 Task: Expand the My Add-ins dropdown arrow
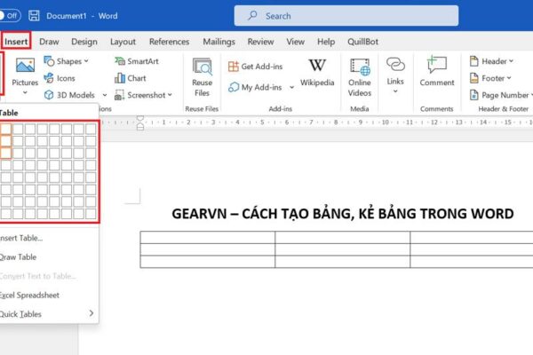pos(291,87)
